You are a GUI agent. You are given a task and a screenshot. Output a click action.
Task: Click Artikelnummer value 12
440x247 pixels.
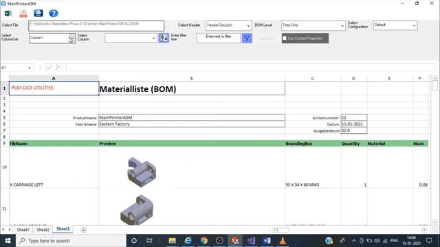click(353, 117)
